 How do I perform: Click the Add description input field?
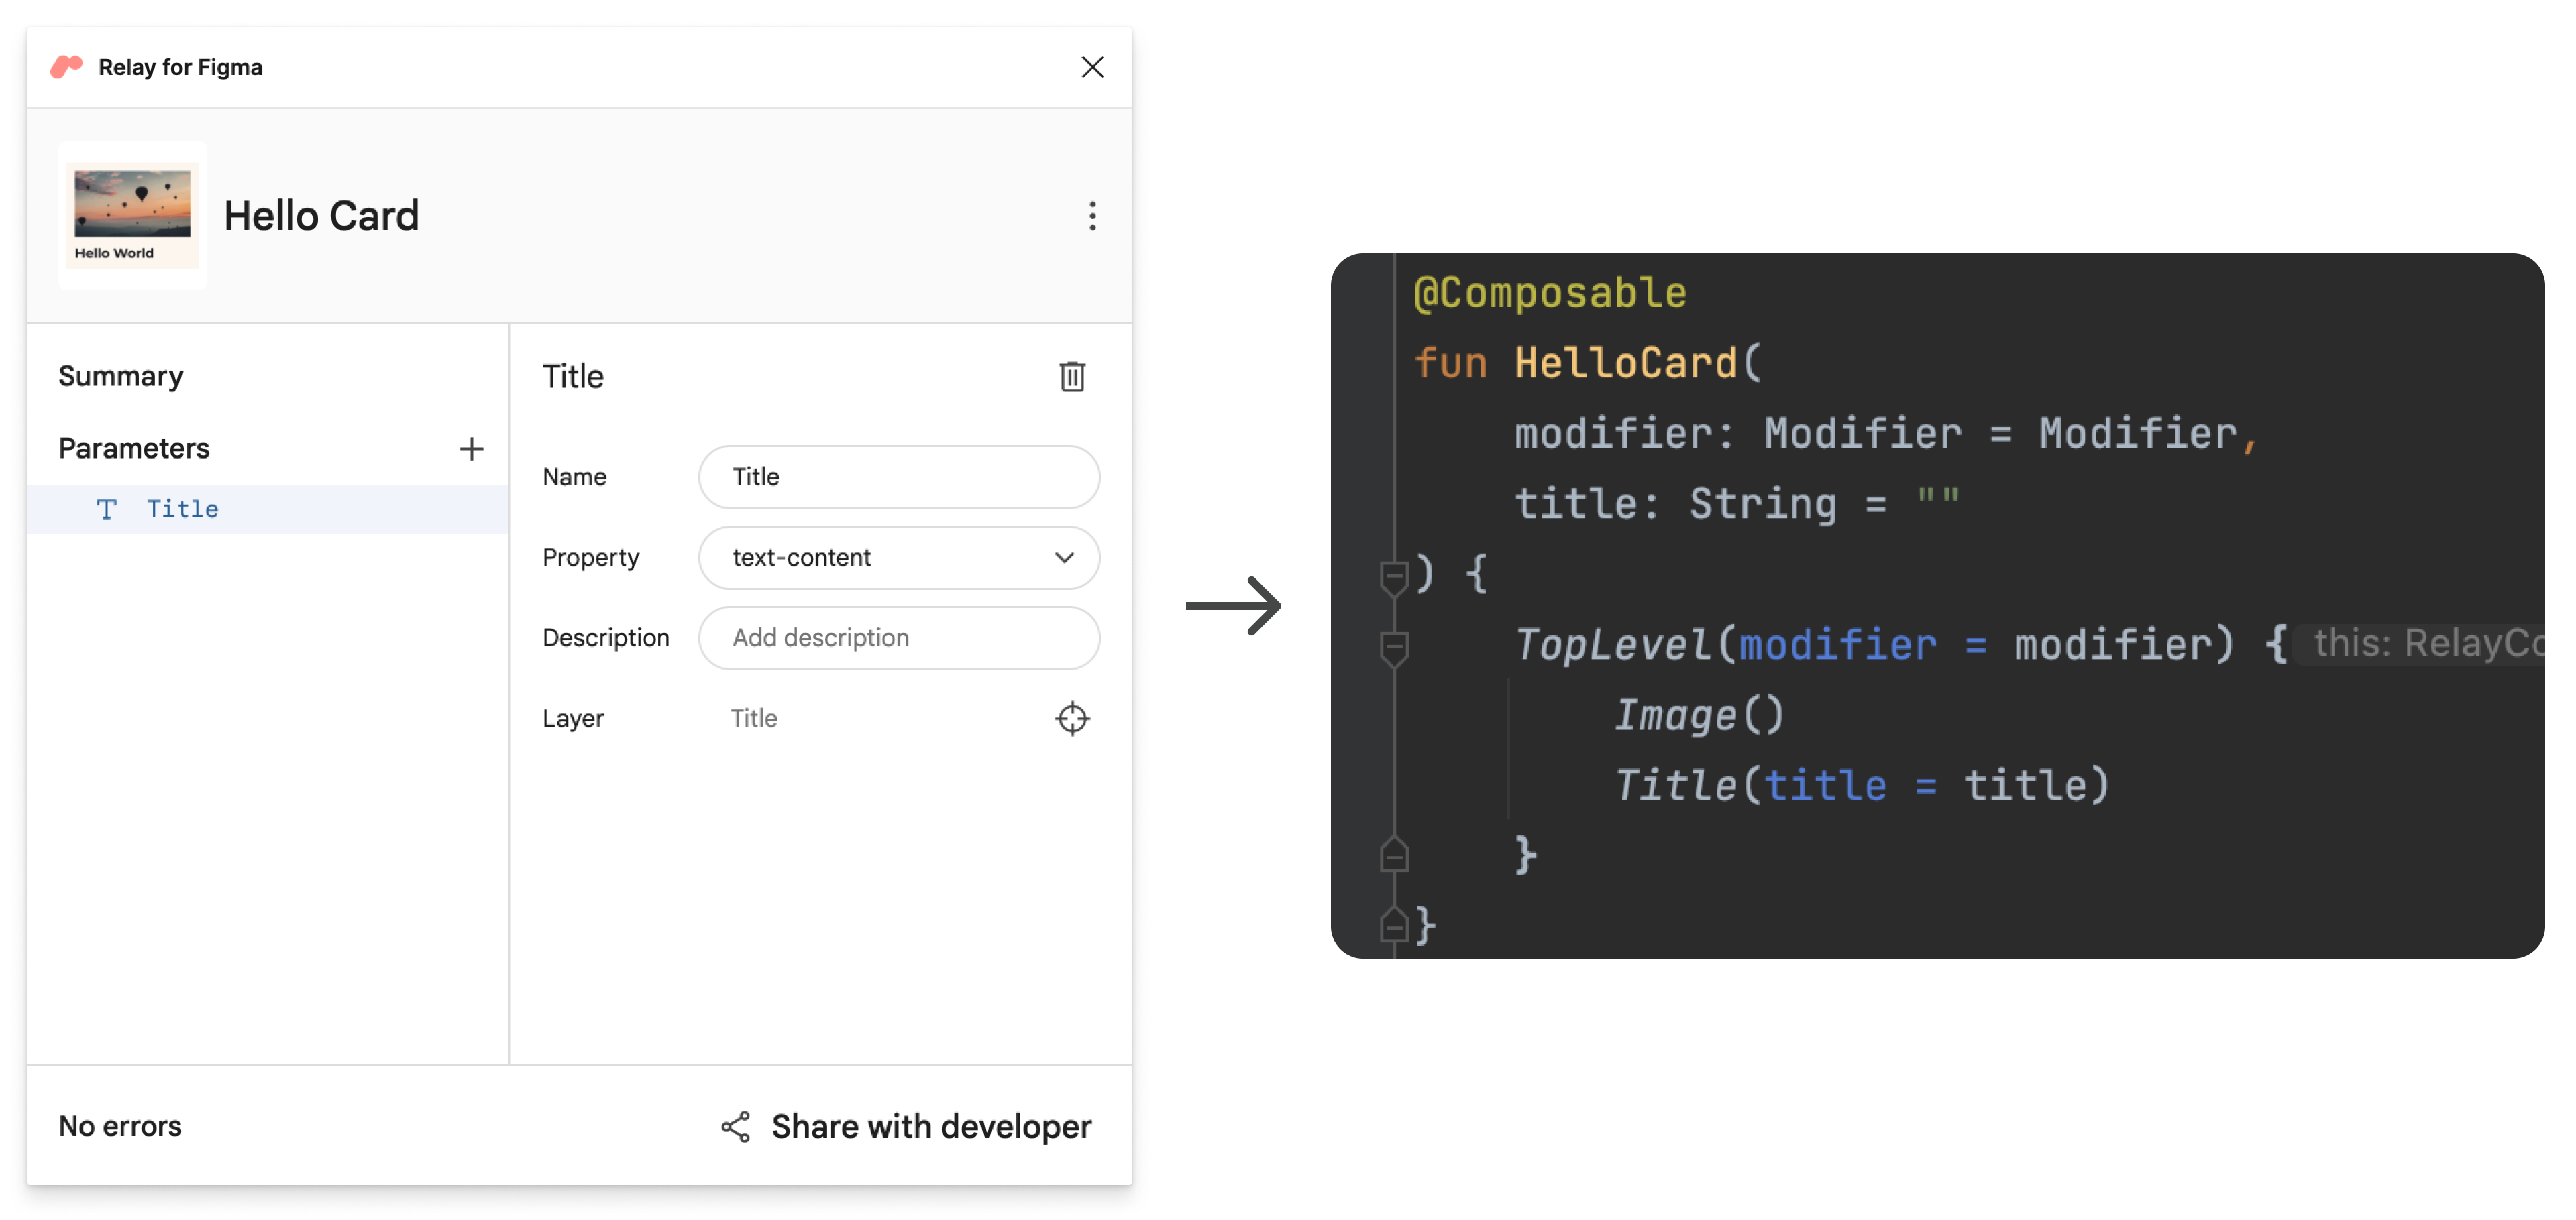coord(900,637)
